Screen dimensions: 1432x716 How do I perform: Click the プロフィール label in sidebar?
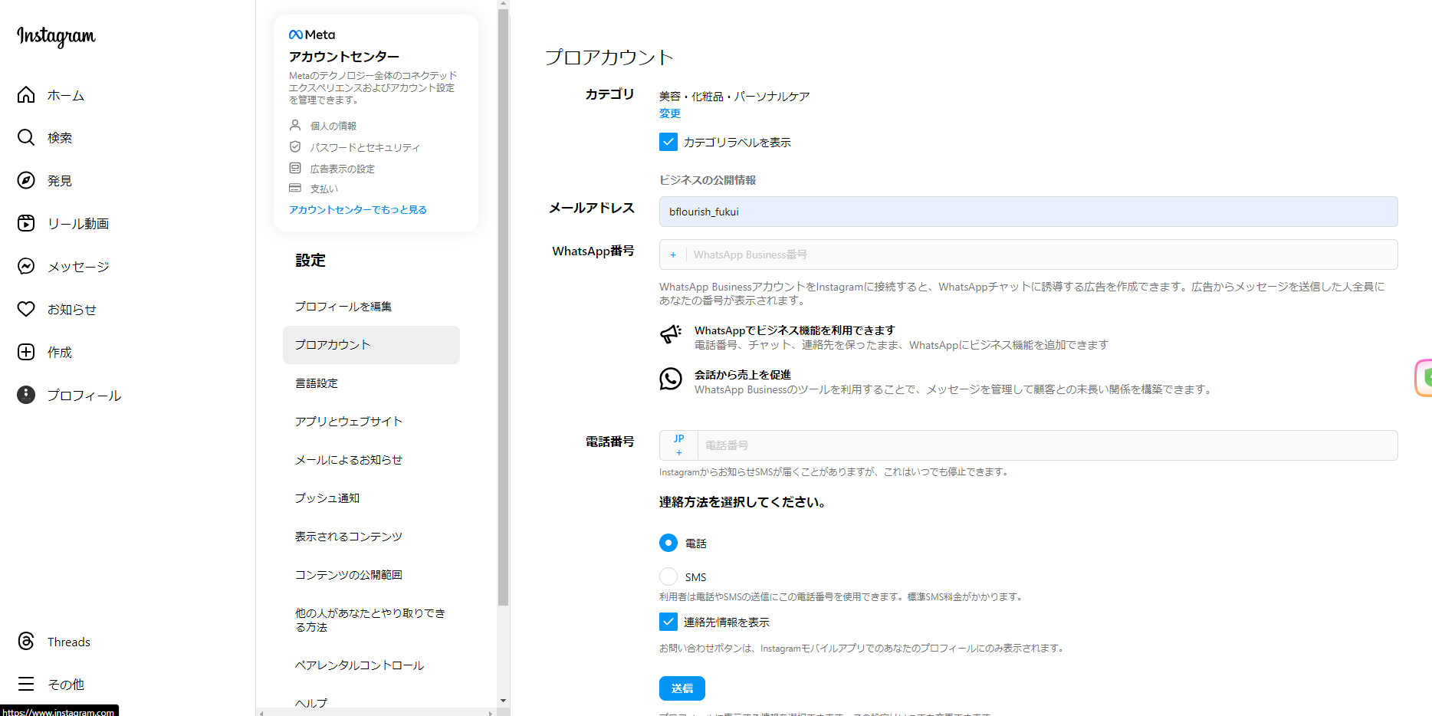(84, 396)
